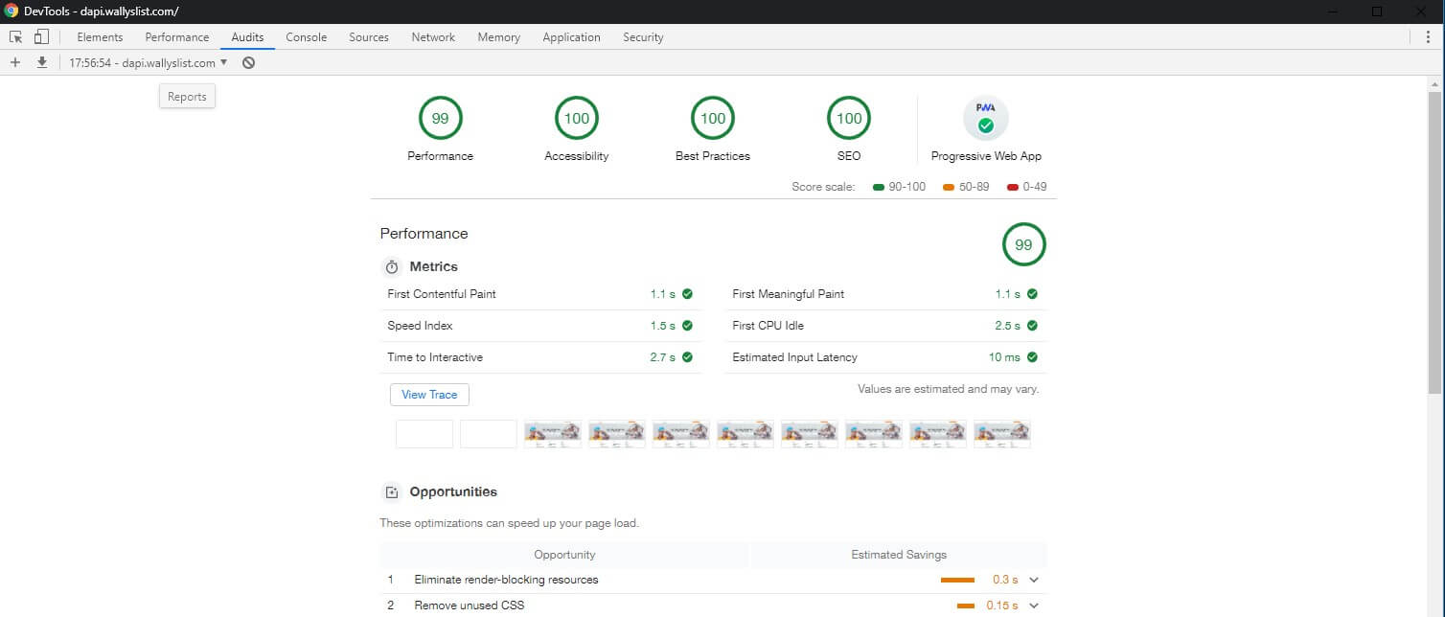Switch to the Network tab
This screenshot has width=1445, height=617.
[x=433, y=37]
